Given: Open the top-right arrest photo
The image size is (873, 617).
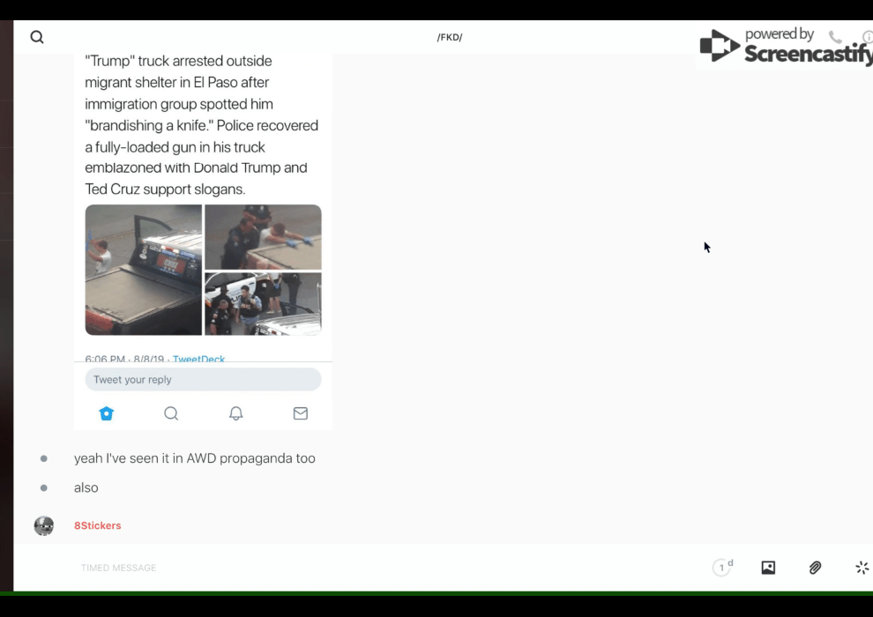Looking at the screenshot, I should 263,236.
